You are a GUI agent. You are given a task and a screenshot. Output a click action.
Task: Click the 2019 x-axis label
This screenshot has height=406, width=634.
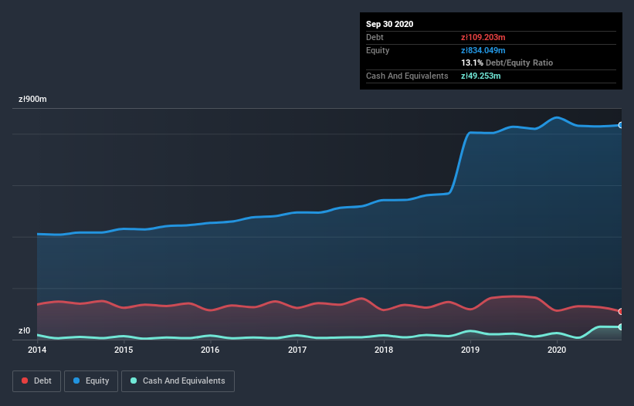coord(470,350)
